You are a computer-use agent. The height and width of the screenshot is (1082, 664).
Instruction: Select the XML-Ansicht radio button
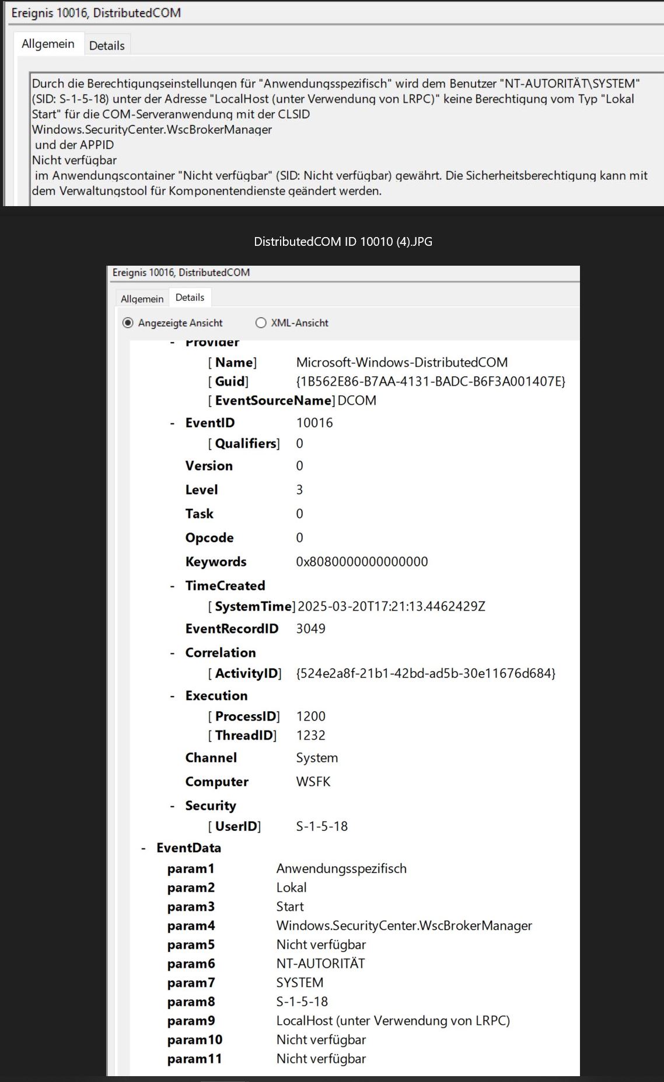pyautogui.click(x=261, y=323)
